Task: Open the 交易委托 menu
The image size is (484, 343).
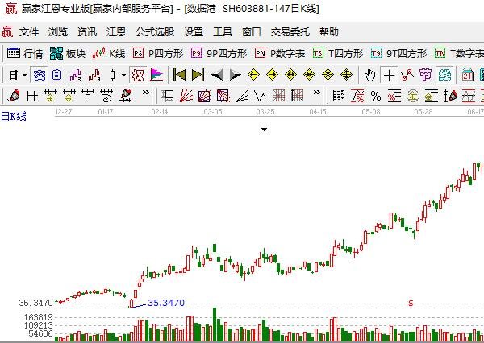Action: (290, 31)
